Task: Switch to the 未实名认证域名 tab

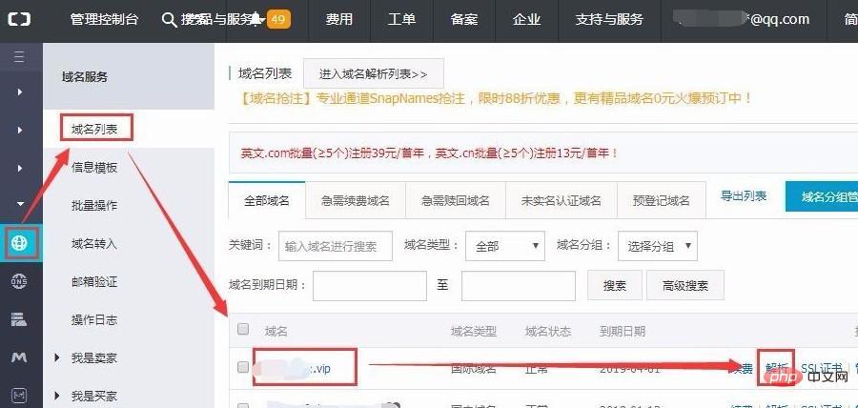Action: click(561, 200)
